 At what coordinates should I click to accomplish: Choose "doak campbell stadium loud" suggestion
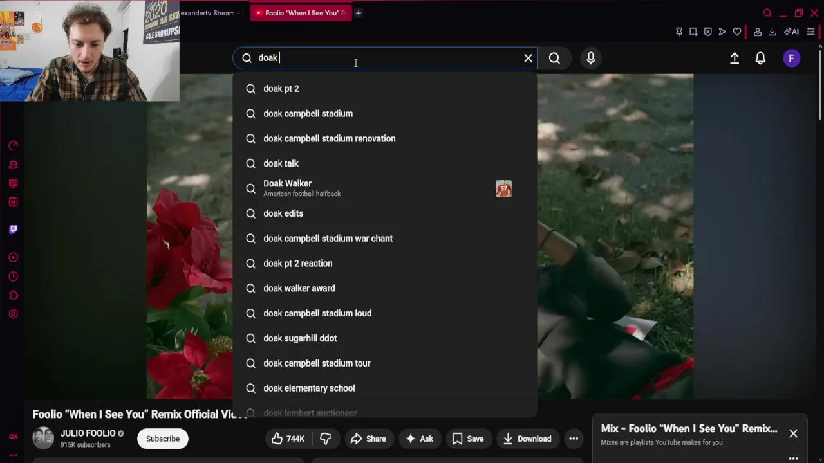click(385, 314)
